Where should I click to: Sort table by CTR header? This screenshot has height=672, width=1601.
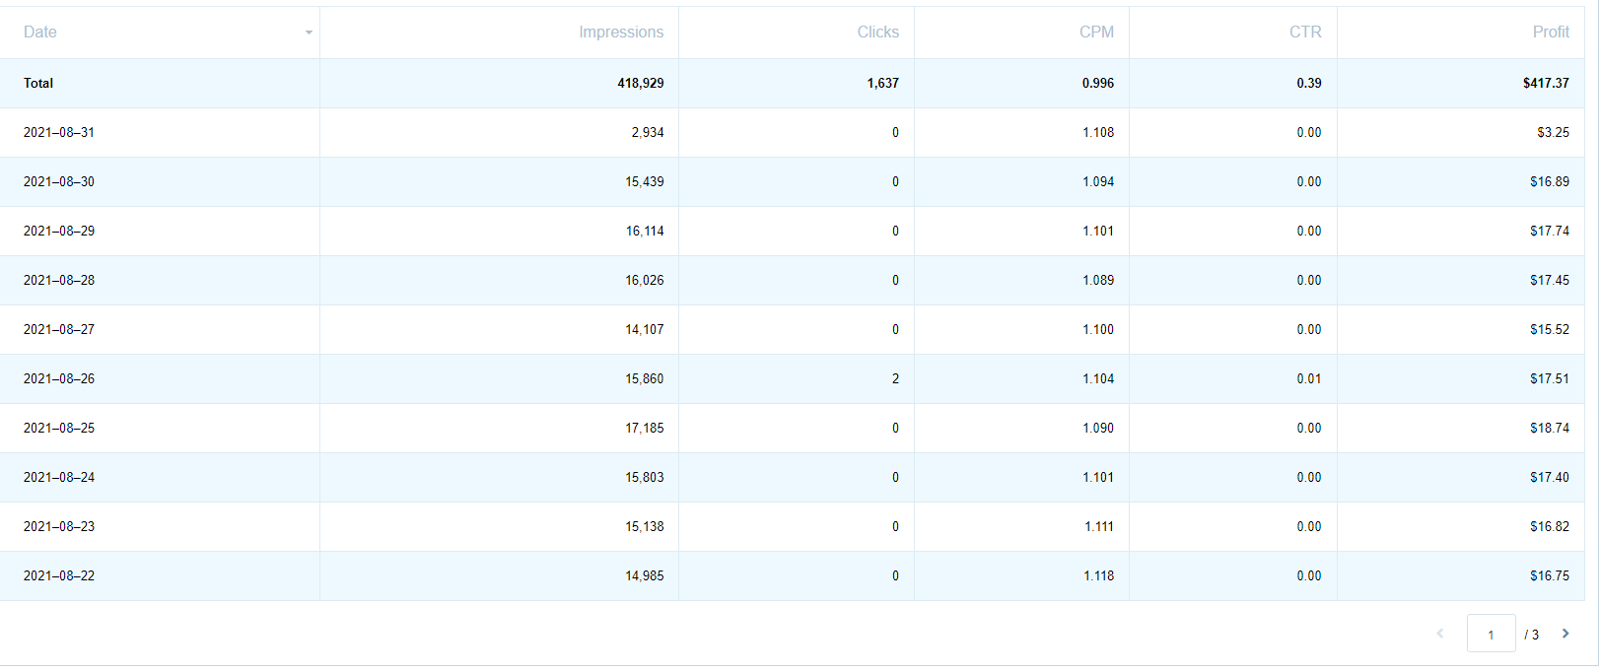(1305, 33)
